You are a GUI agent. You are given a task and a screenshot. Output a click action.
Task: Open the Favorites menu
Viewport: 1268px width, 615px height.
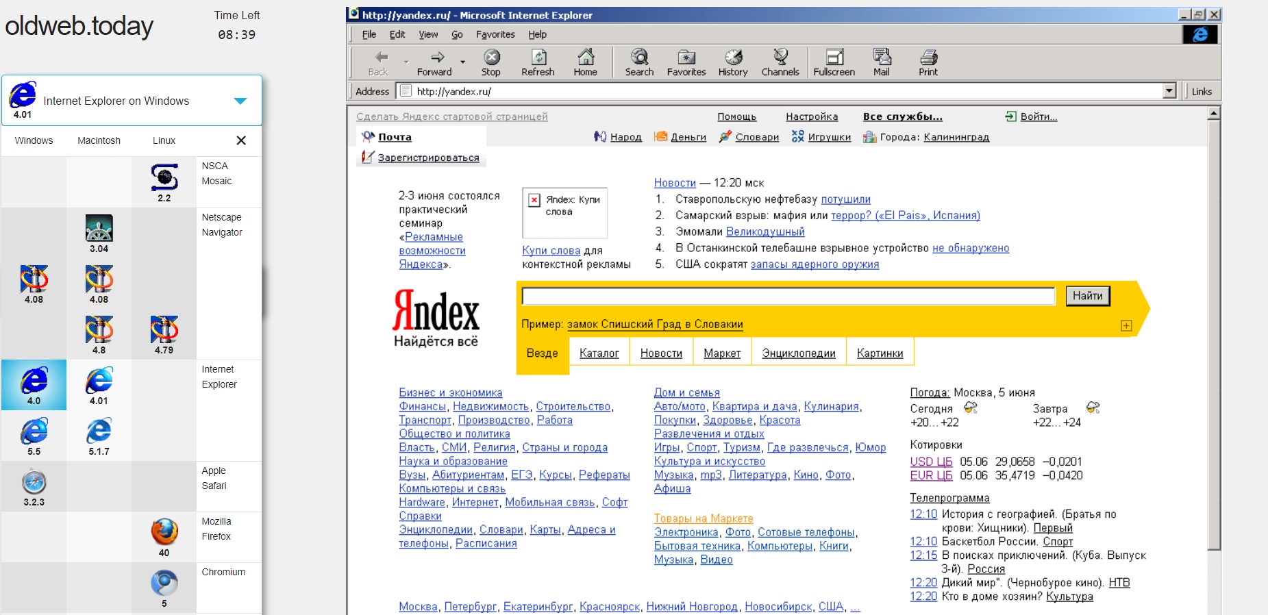495,34
